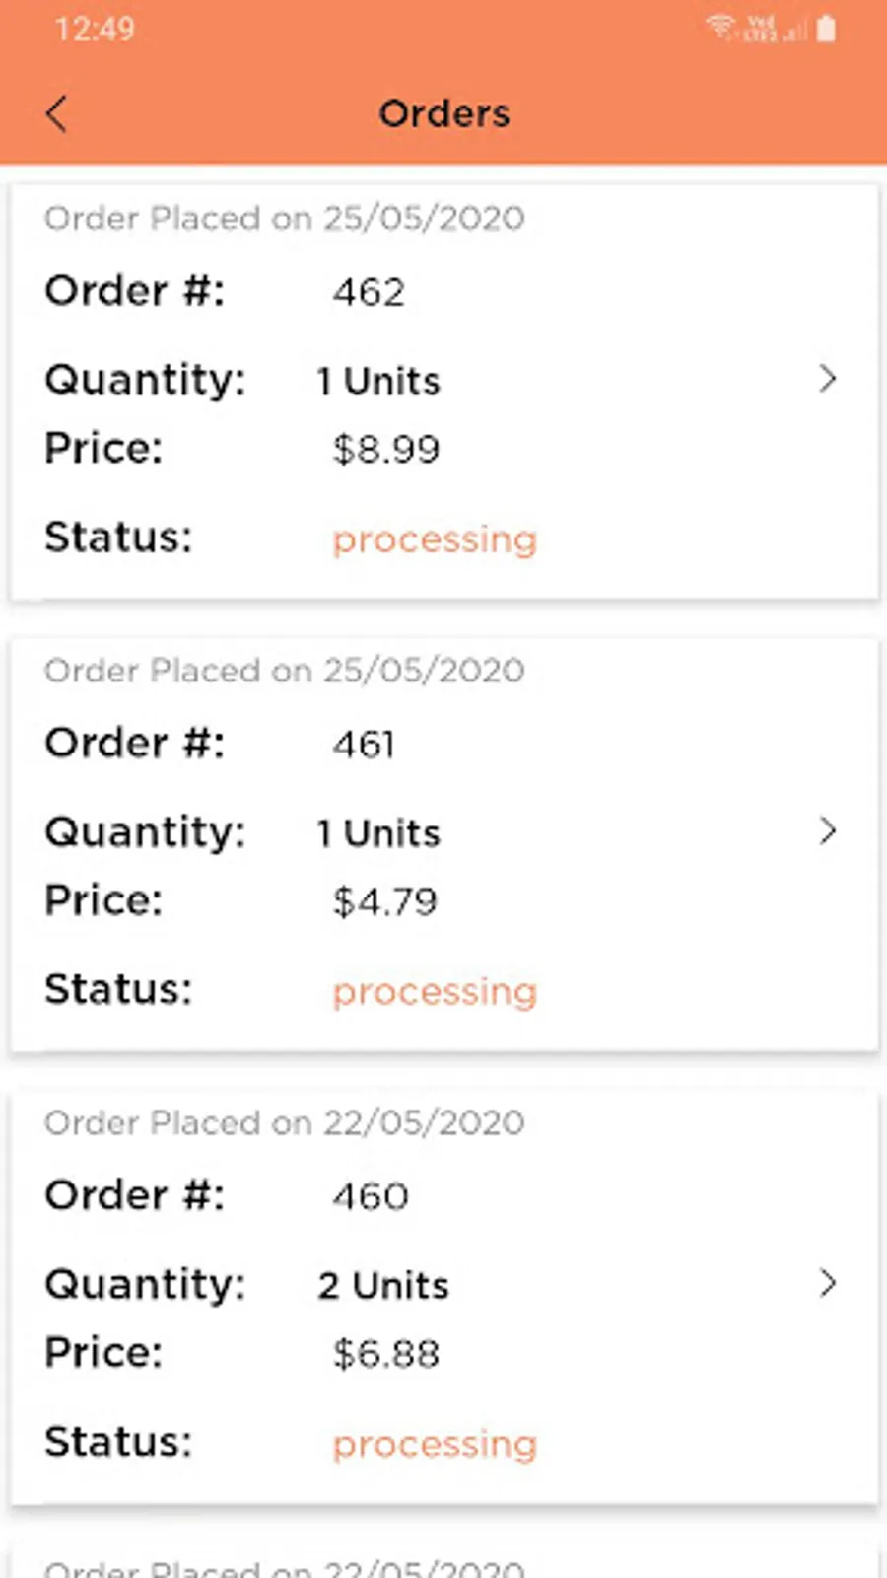887x1578 pixels.
Task: Open order number 460
Action: (370, 1196)
